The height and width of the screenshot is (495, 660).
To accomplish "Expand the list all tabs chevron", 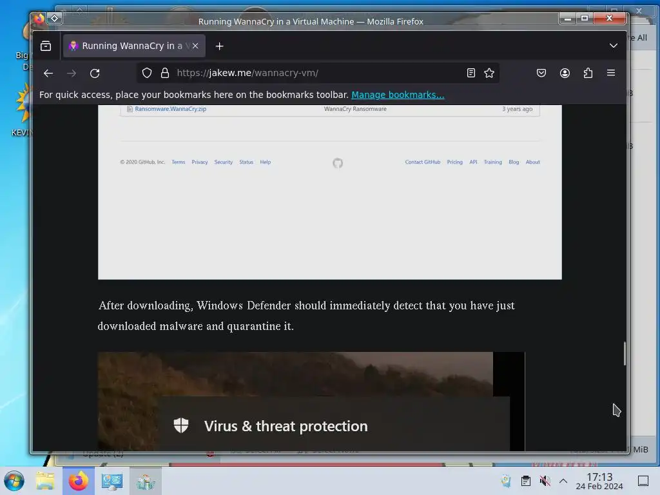I will (614, 46).
